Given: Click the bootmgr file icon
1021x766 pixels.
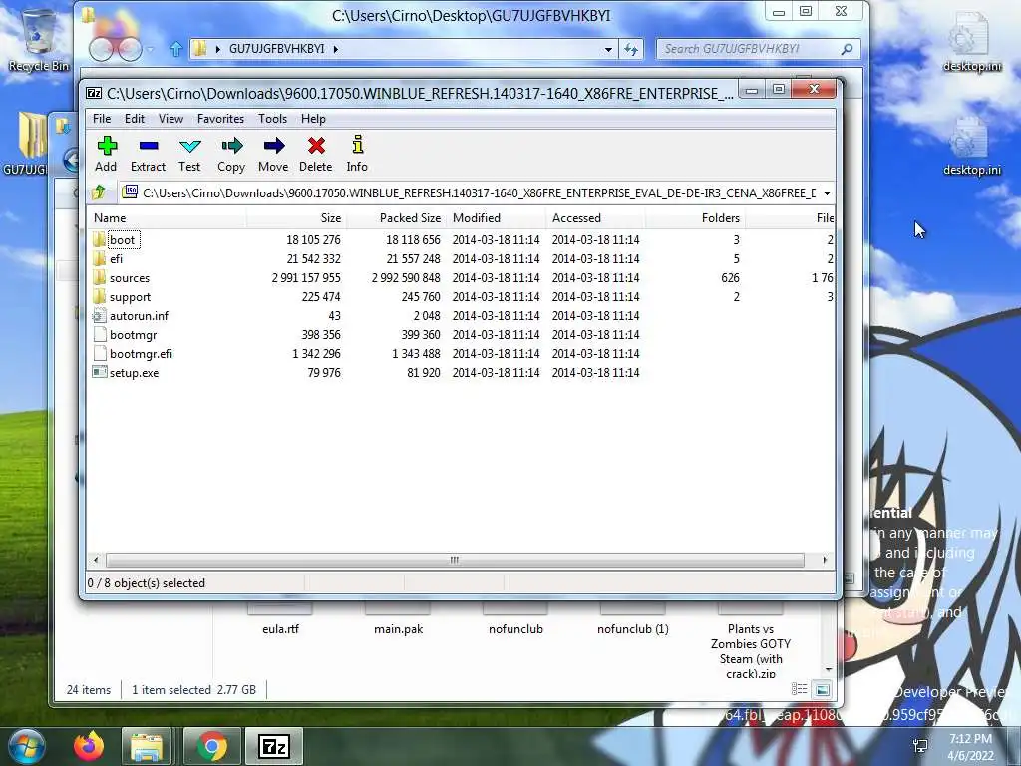Looking at the screenshot, I should (x=99, y=335).
